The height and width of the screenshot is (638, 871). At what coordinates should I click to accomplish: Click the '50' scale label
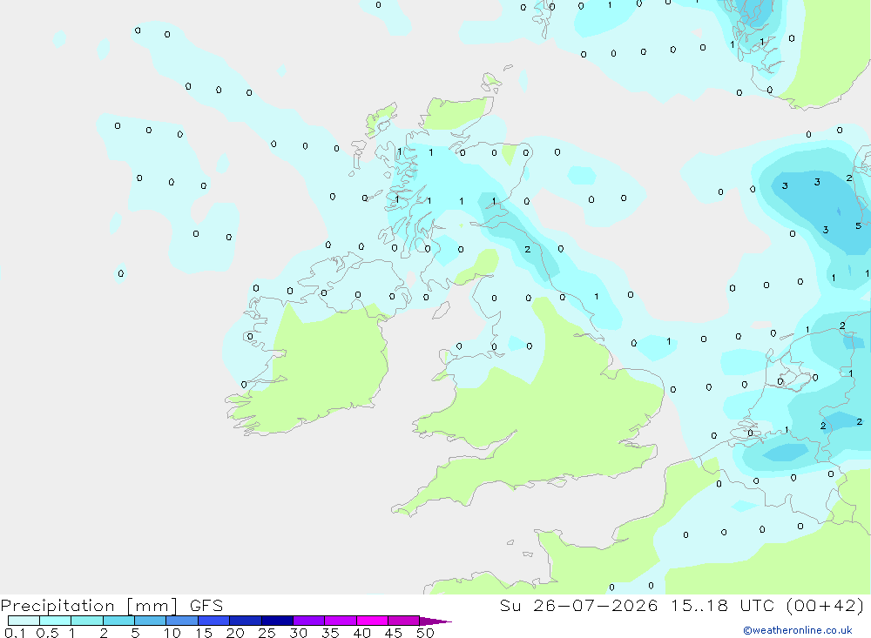click(426, 633)
